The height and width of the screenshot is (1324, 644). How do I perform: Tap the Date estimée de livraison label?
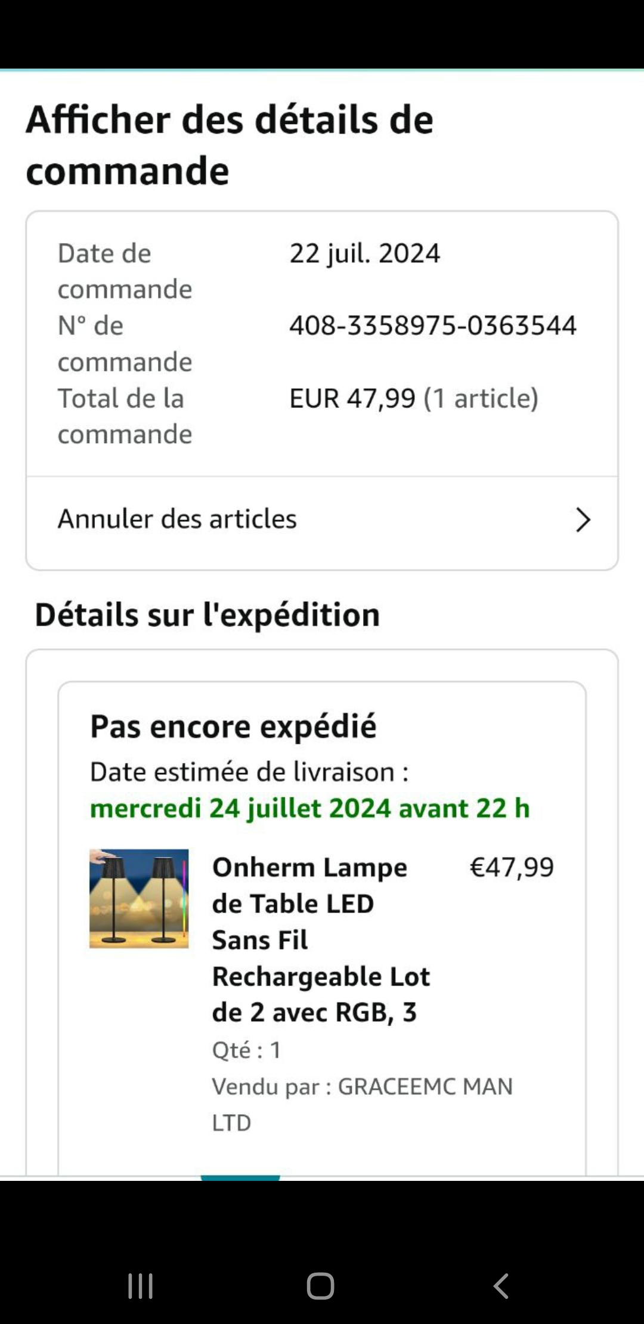pos(249,772)
